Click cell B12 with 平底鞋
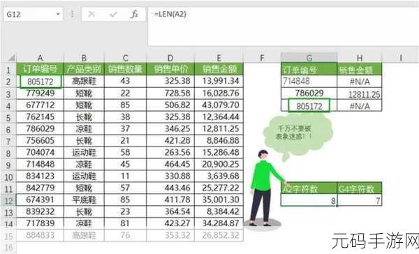 84,200
